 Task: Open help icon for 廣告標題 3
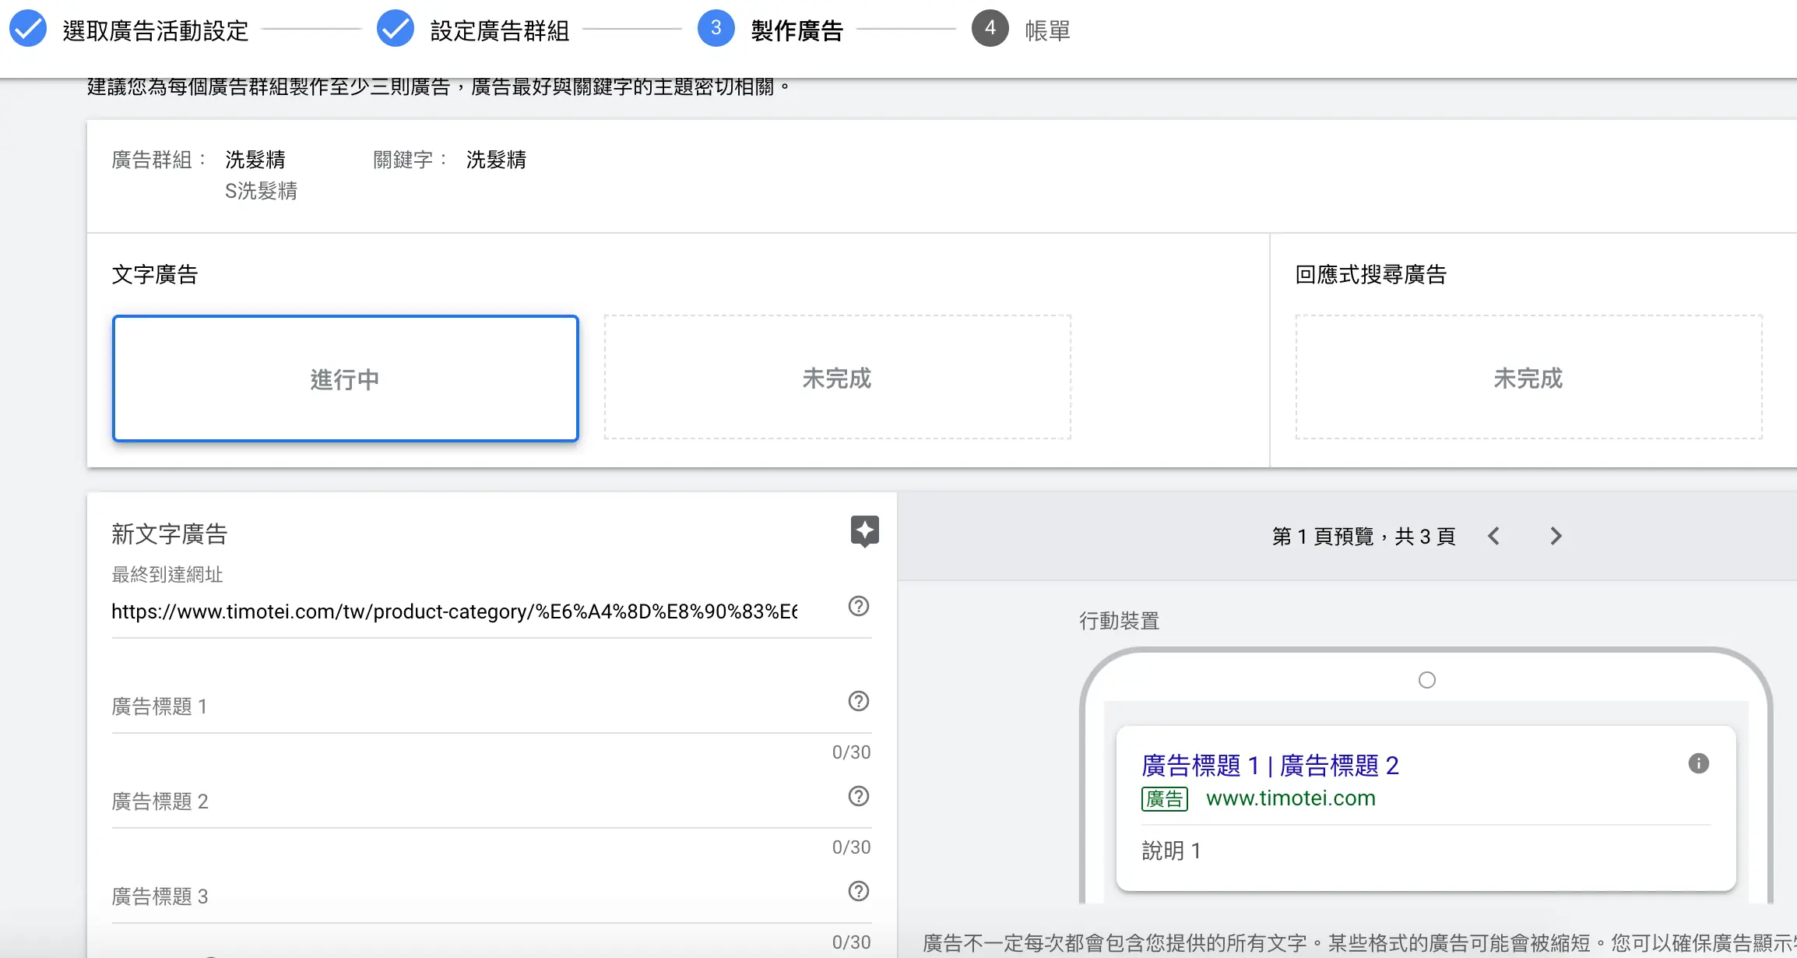(859, 891)
